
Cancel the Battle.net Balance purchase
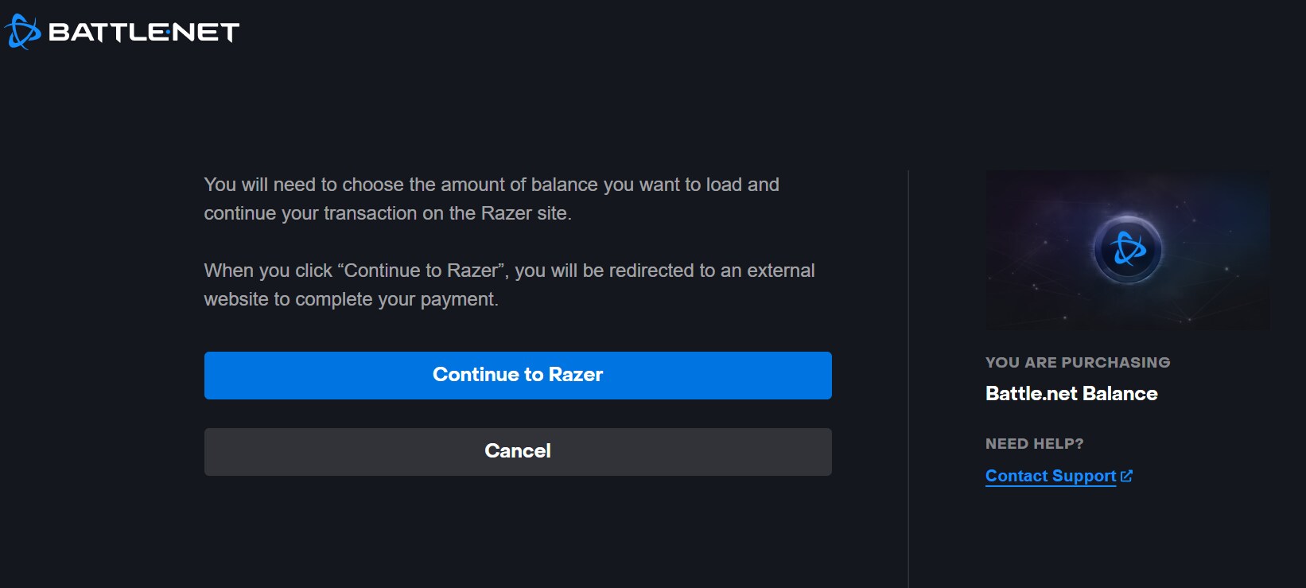click(517, 451)
